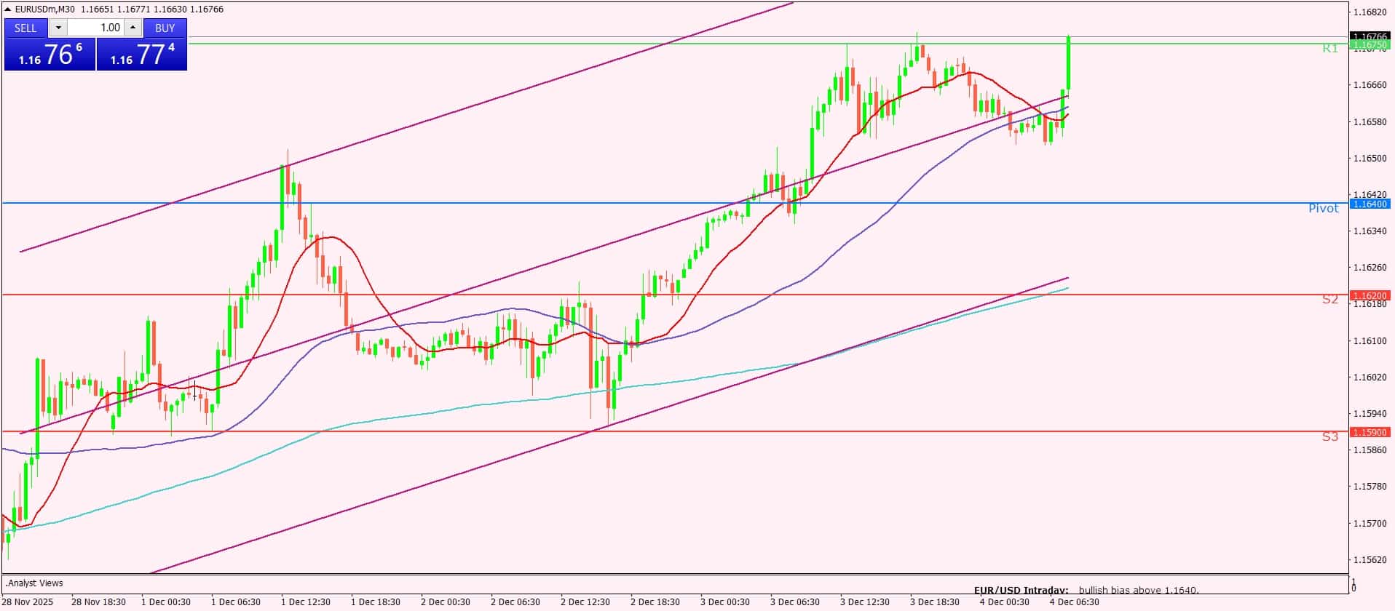
Task: Click the 1 Dec 12:30 time label
Action: pos(306,602)
